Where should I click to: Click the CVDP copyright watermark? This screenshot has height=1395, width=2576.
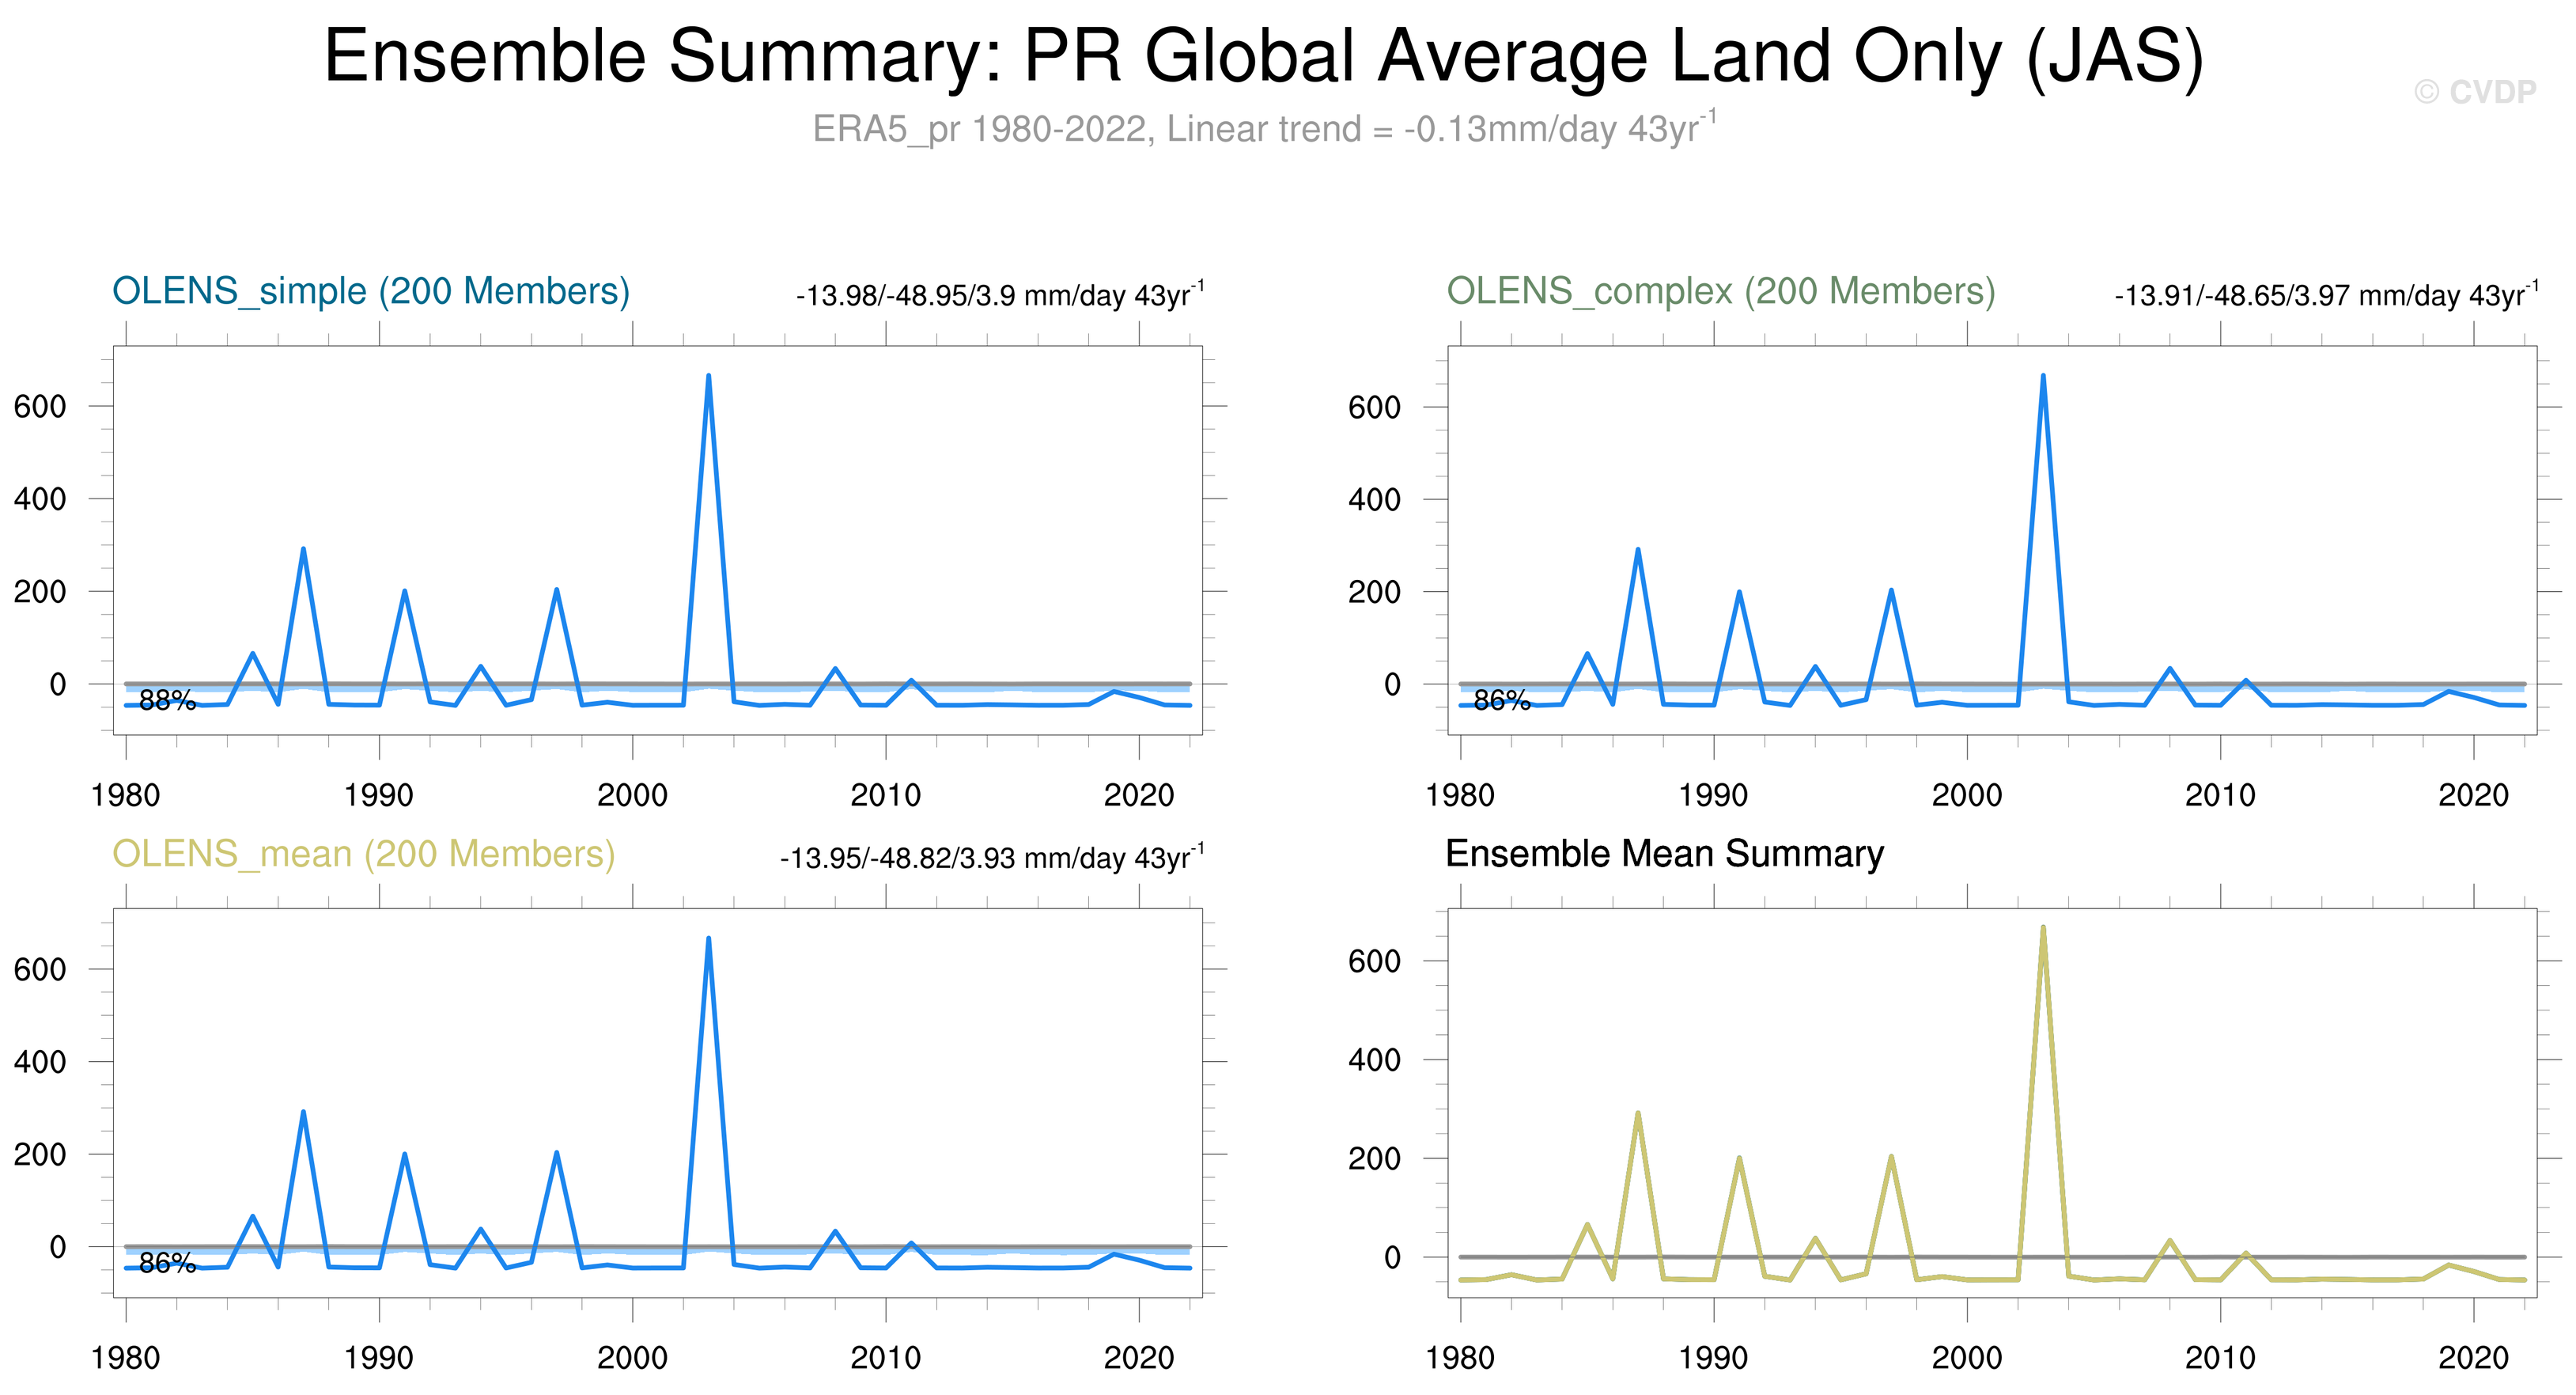[x=2475, y=92]
